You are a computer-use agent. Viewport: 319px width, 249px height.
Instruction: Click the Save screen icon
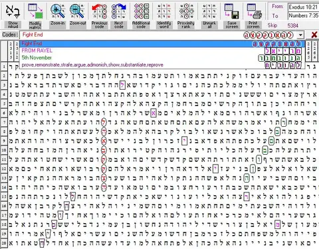click(x=231, y=11)
